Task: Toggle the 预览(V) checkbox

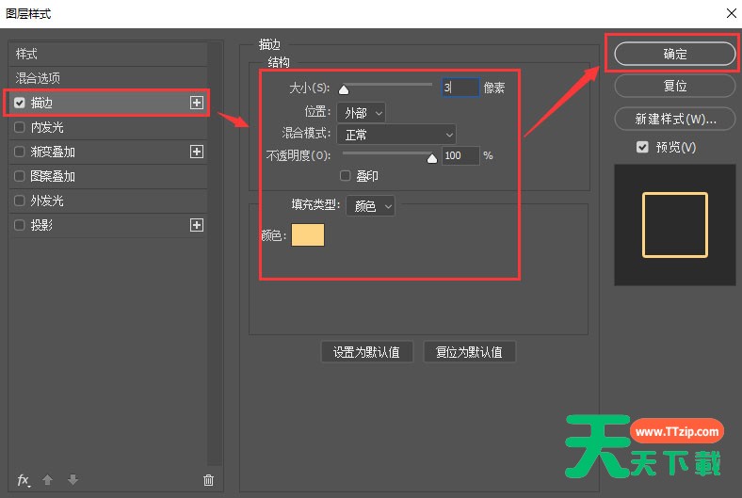Action: pyautogui.click(x=642, y=147)
